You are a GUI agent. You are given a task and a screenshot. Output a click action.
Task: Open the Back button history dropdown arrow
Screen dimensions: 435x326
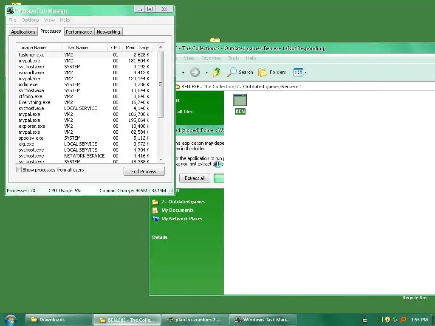point(183,73)
